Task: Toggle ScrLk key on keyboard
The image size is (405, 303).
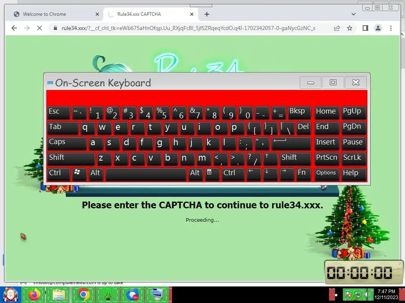Action: pyautogui.click(x=354, y=159)
